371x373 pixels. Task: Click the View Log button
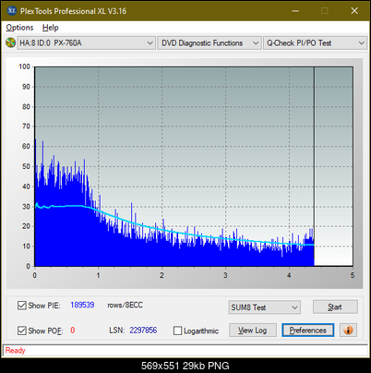click(x=253, y=331)
